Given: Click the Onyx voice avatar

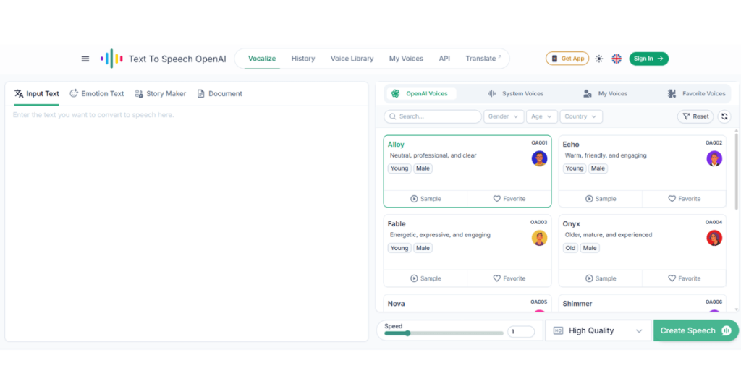Looking at the screenshot, I should point(714,238).
